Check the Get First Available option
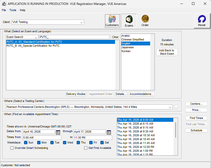The height and width of the screenshot is (168, 211). point(86,148)
